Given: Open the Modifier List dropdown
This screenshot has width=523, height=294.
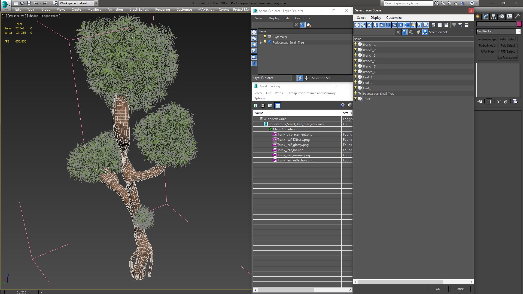Looking at the screenshot, I should [518, 31].
